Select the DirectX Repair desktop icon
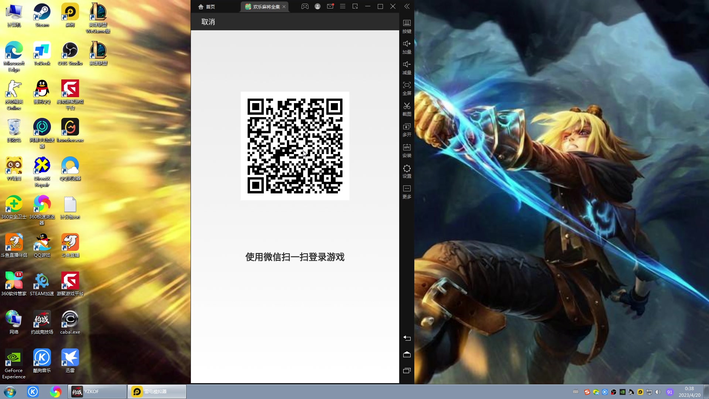 tap(42, 172)
